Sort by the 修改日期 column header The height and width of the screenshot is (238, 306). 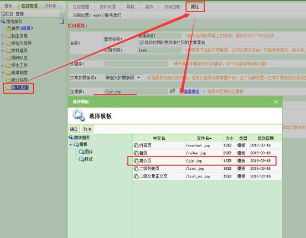(266, 138)
